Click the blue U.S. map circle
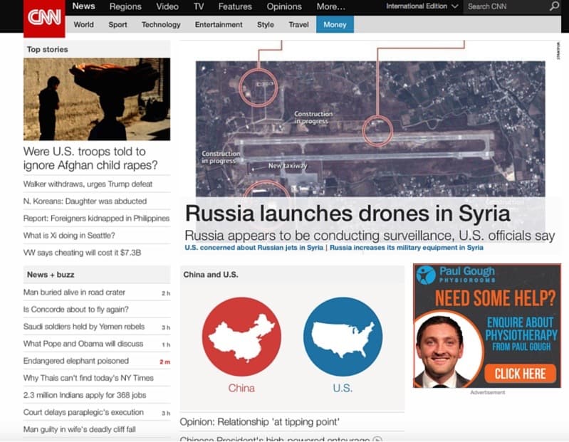The height and width of the screenshot is (442, 569). coord(343,337)
